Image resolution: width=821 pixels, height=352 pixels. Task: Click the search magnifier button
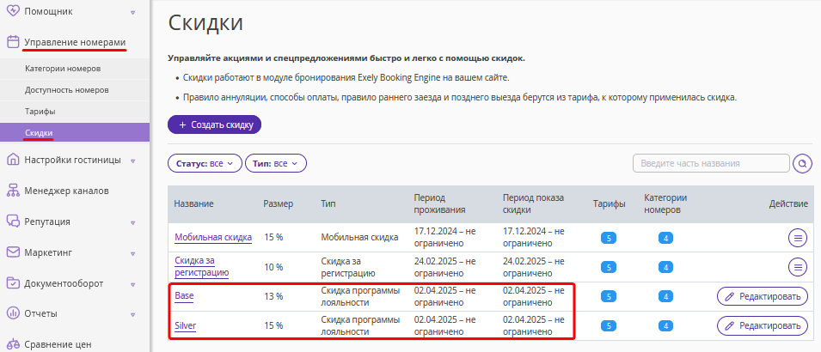[802, 163]
